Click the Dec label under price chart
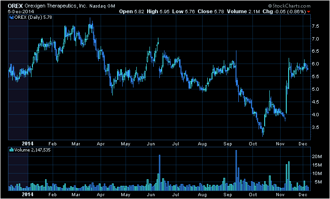Image resolution: width=330 pixels, height=199 pixels. point(303,144)
